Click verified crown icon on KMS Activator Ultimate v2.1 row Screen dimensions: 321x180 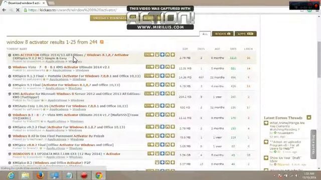(x=157, y=66)
